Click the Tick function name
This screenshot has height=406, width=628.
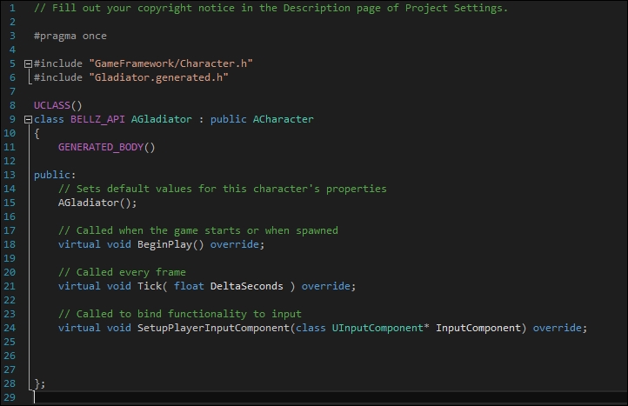point(150,286)
